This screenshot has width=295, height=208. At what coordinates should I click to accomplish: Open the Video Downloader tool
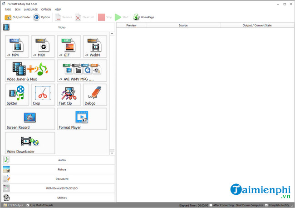tap(30, 143)
